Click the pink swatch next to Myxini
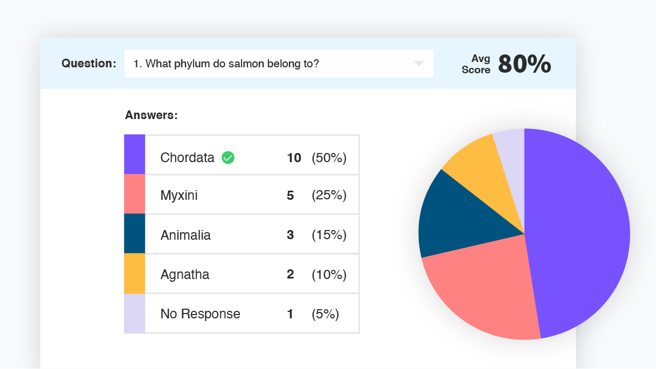The image size is (656, 369). pyautogui.click(x=135, y=194)
